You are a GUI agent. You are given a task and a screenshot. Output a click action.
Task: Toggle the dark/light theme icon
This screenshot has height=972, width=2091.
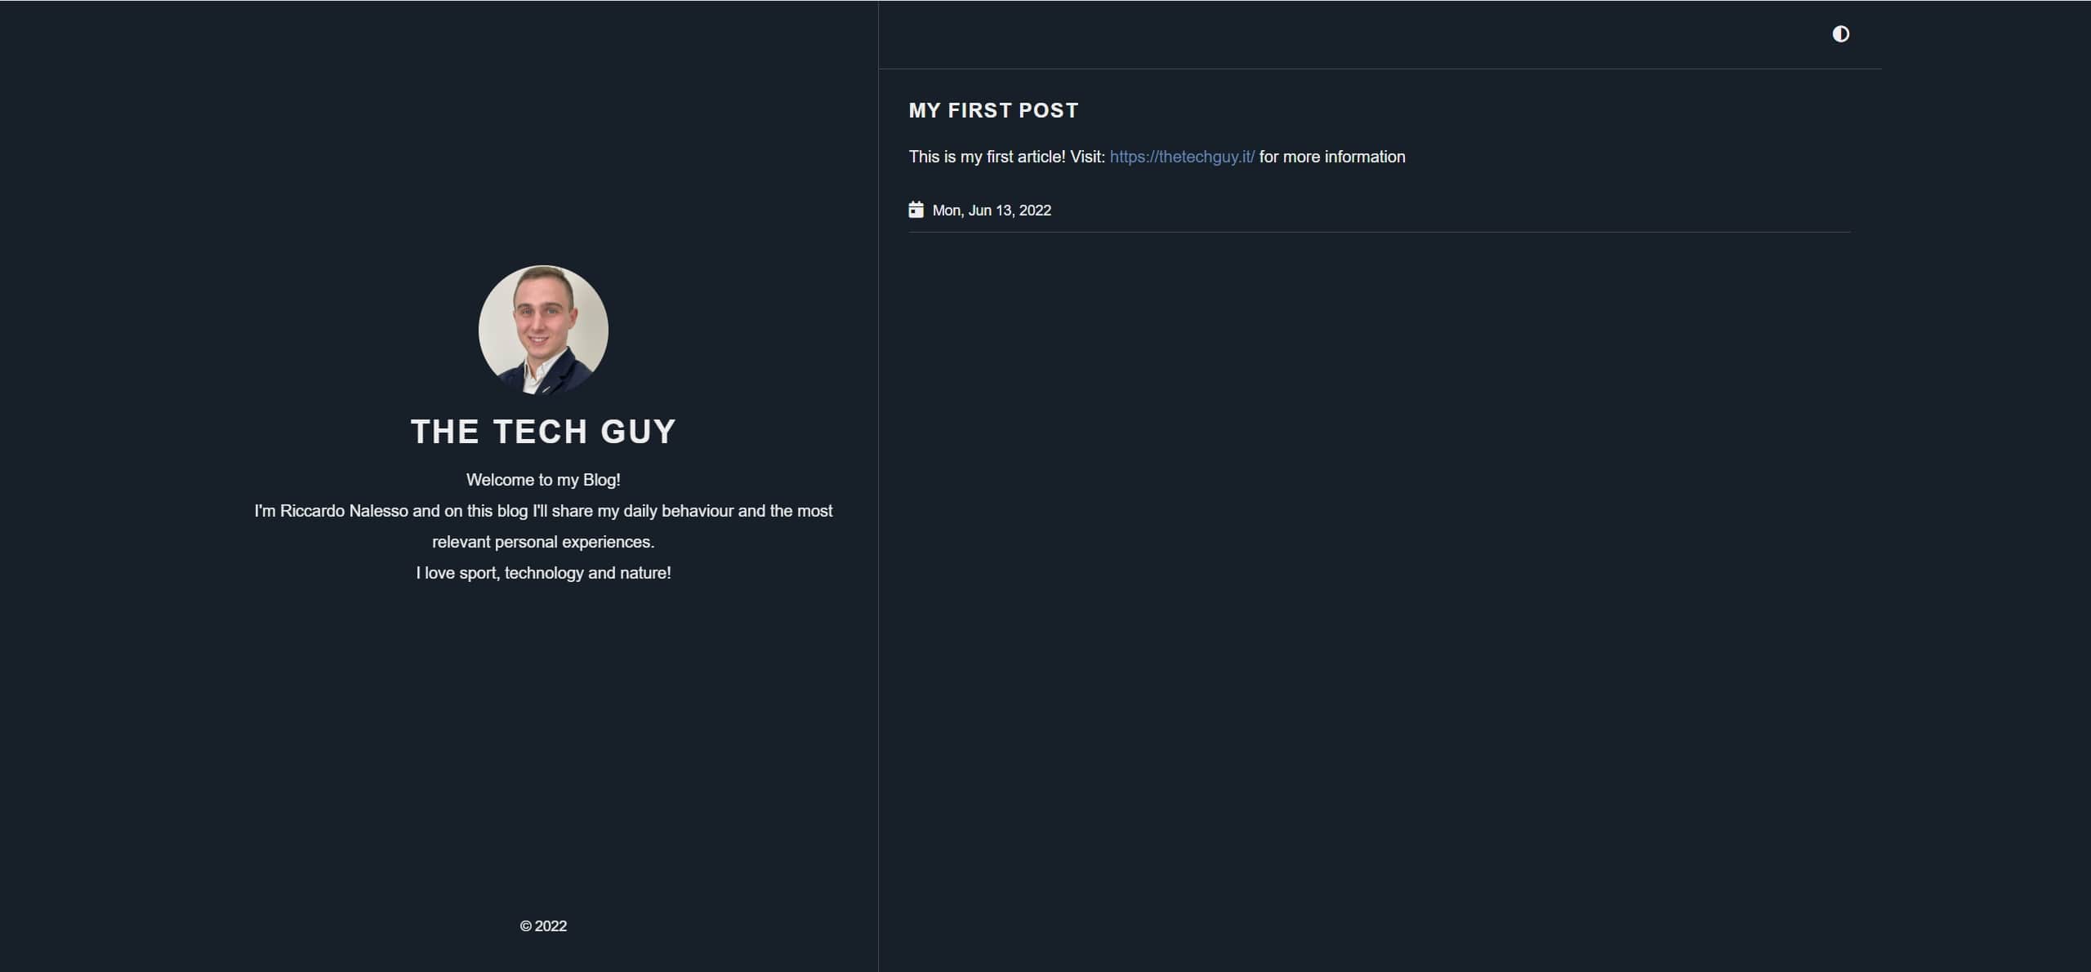pyautogui.click(x=1840, y=33)
